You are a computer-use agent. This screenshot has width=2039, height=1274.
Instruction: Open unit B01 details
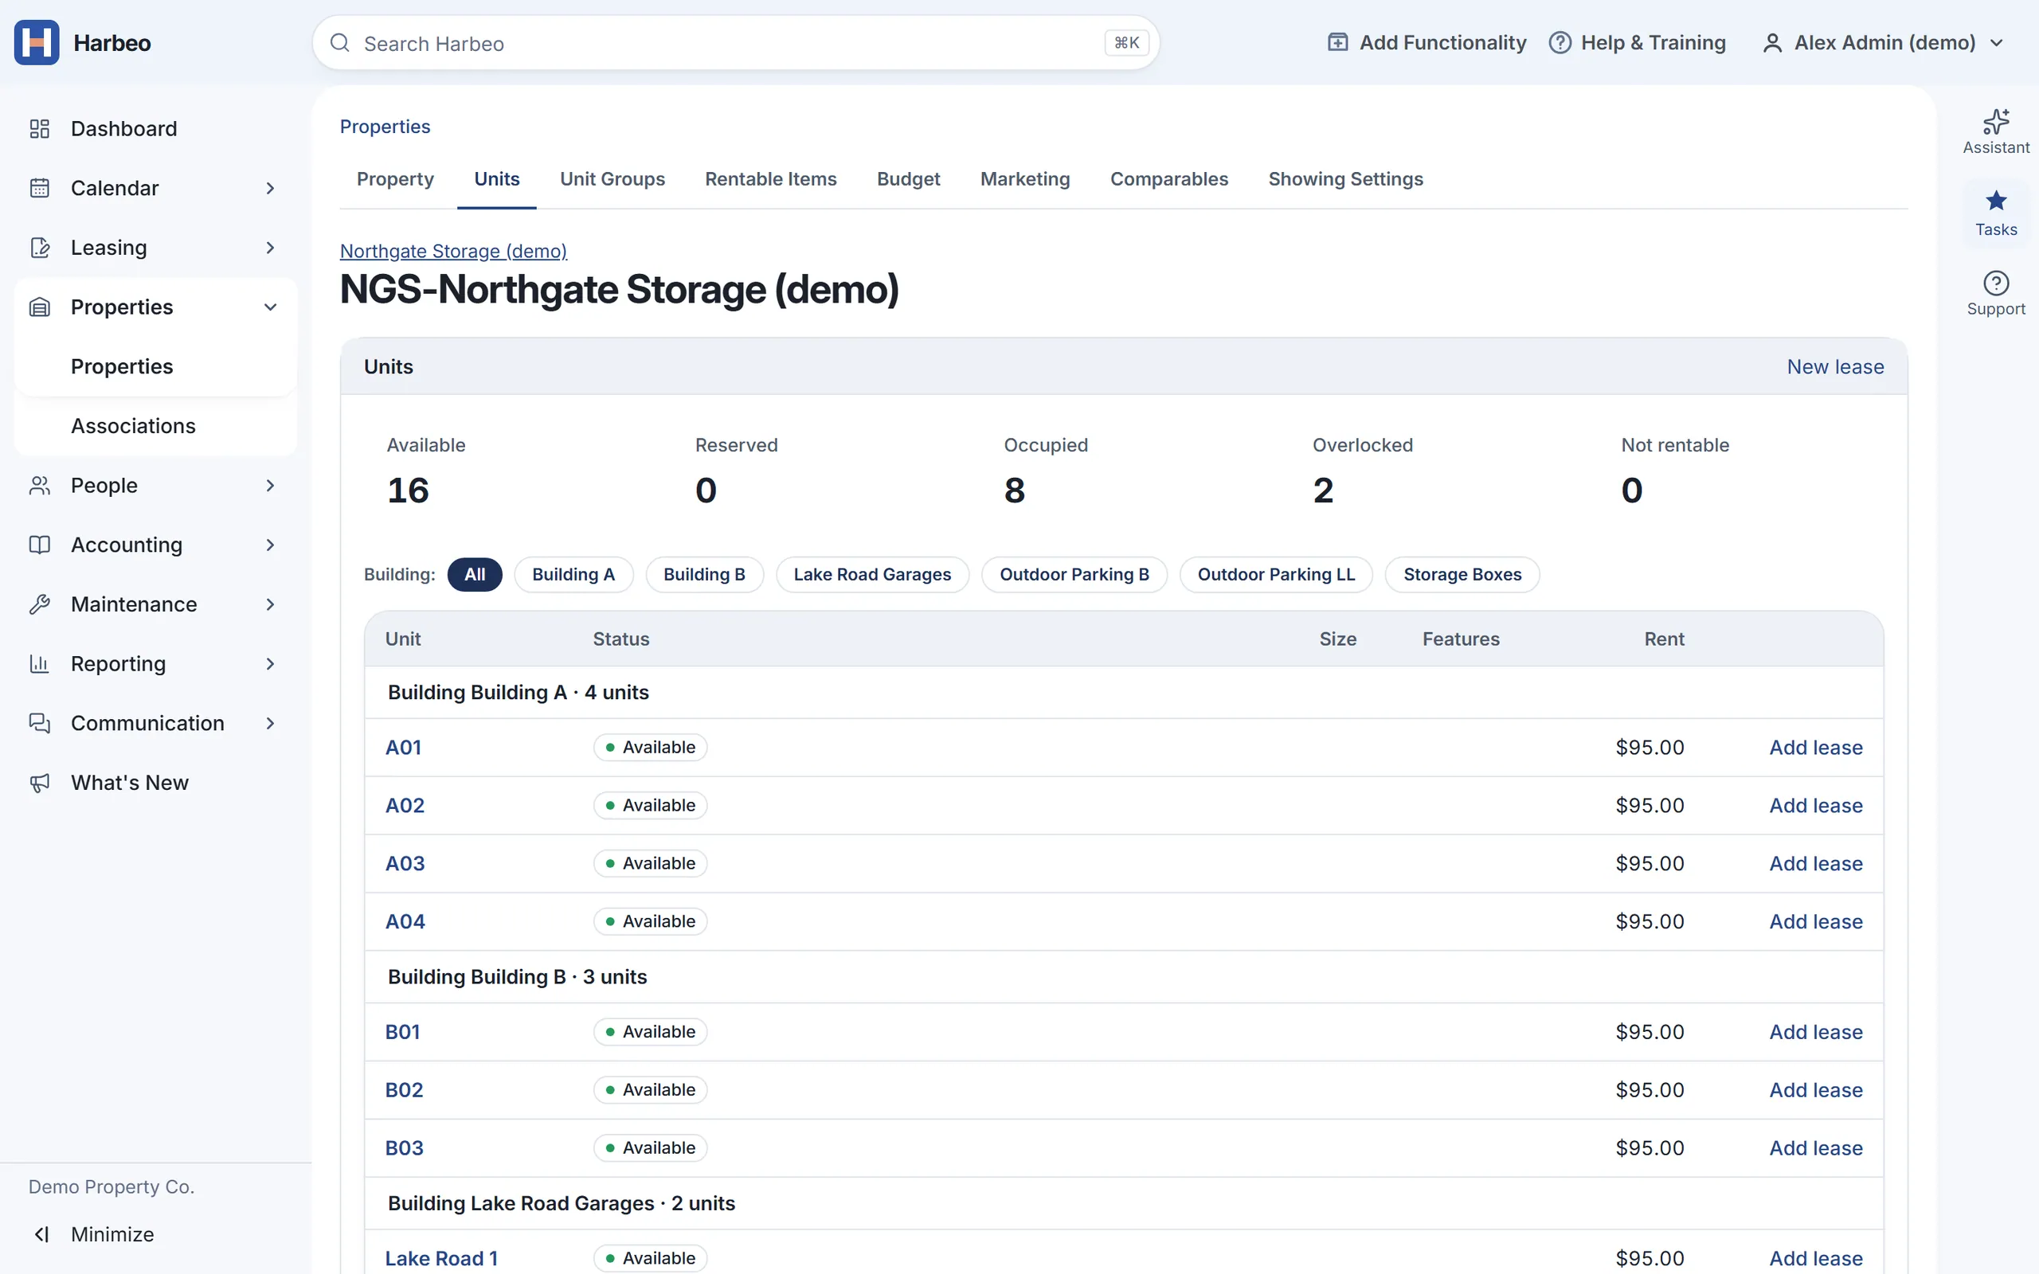[x=402, y=1032]
